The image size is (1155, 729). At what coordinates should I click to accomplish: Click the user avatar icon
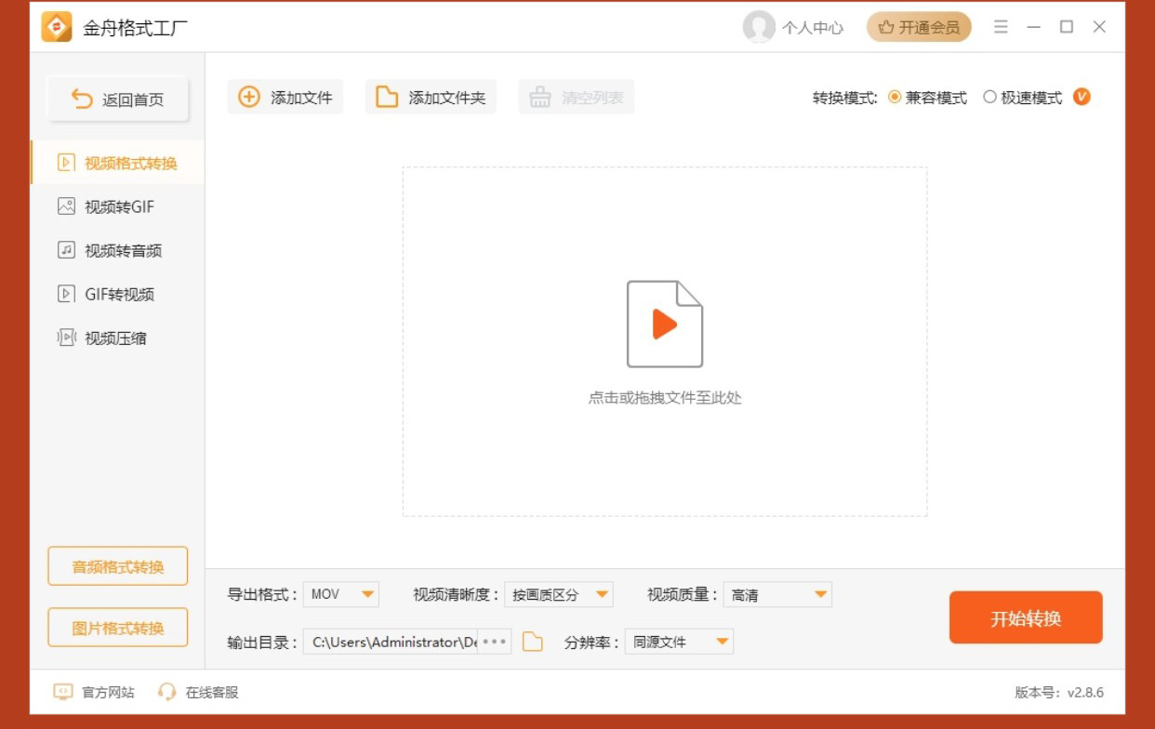click(759, 27)
